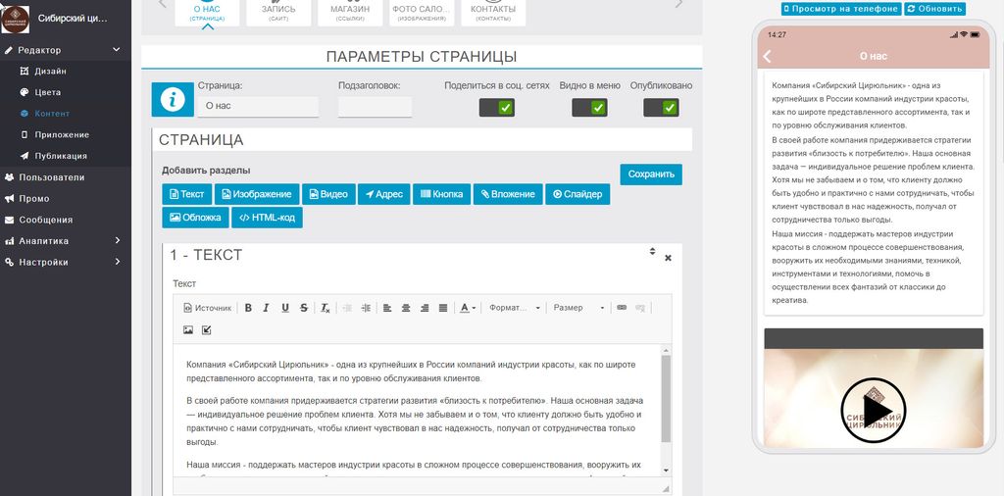Open the text color picker in the toolbar
Image resolution: width=1004 pixels, height=496 pixels.
point(468,308)
